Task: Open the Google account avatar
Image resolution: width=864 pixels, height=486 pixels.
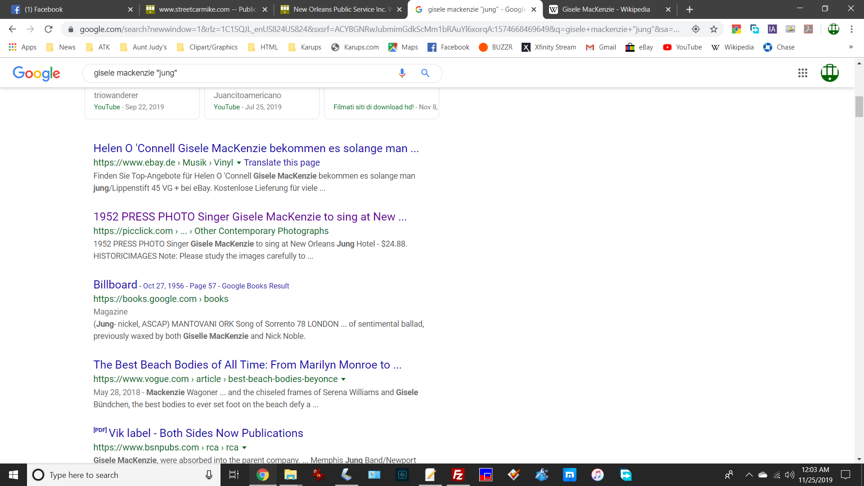Action: point(829,73)
